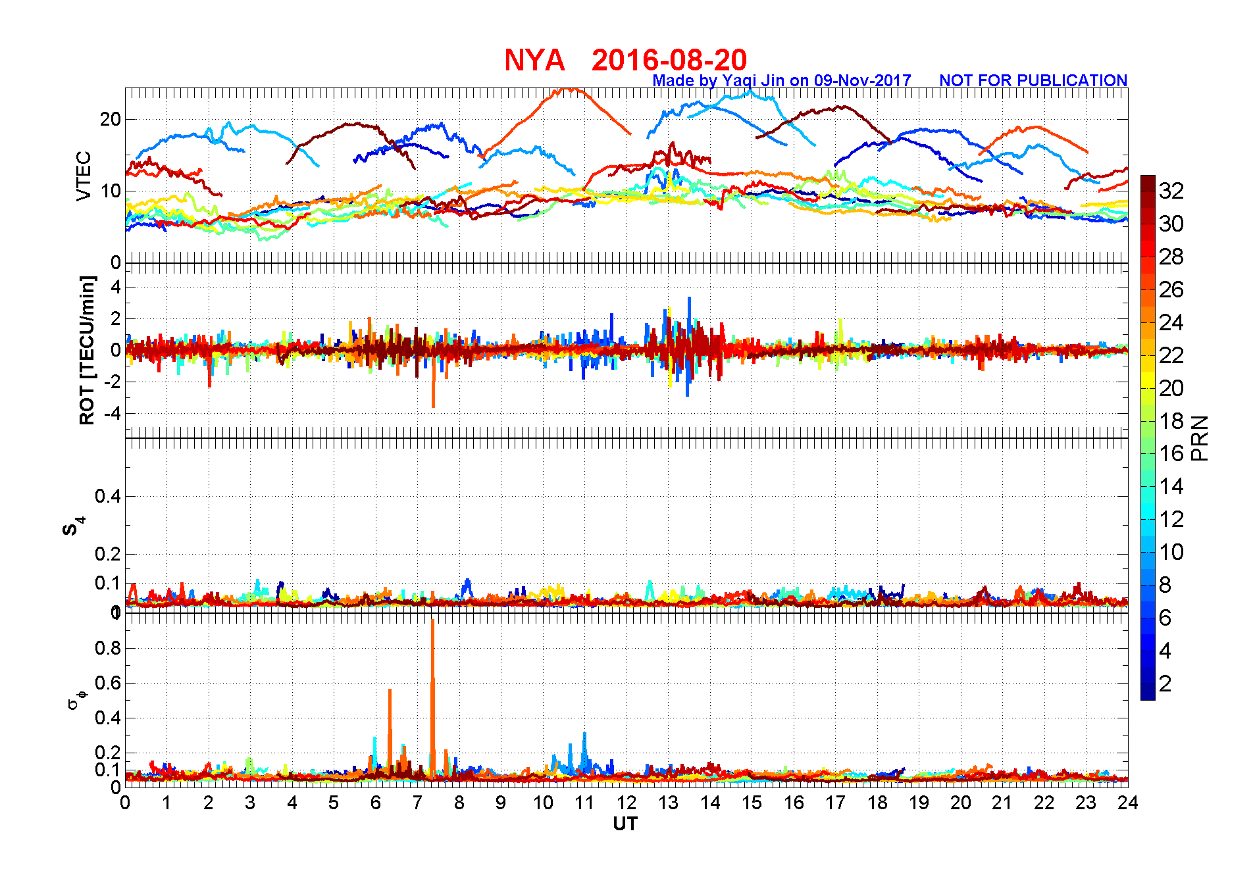The image size is (1253, 875).
Task: Click the ROT [TECU/min] axis label
Action: [x=87, y=350]
